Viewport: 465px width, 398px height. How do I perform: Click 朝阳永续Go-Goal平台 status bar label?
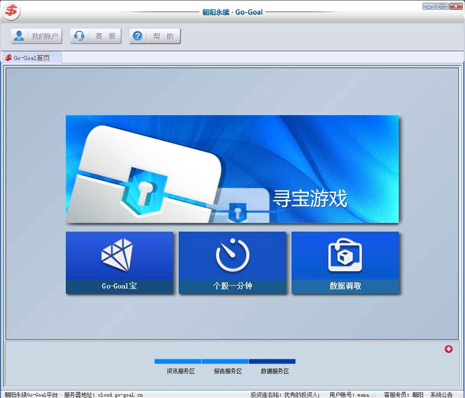(x=31, y=394)
